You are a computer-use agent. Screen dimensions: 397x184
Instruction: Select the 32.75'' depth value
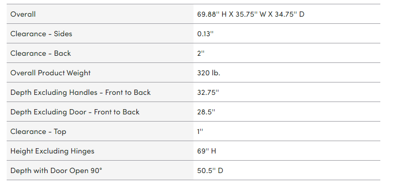click(x=208, y=92)
